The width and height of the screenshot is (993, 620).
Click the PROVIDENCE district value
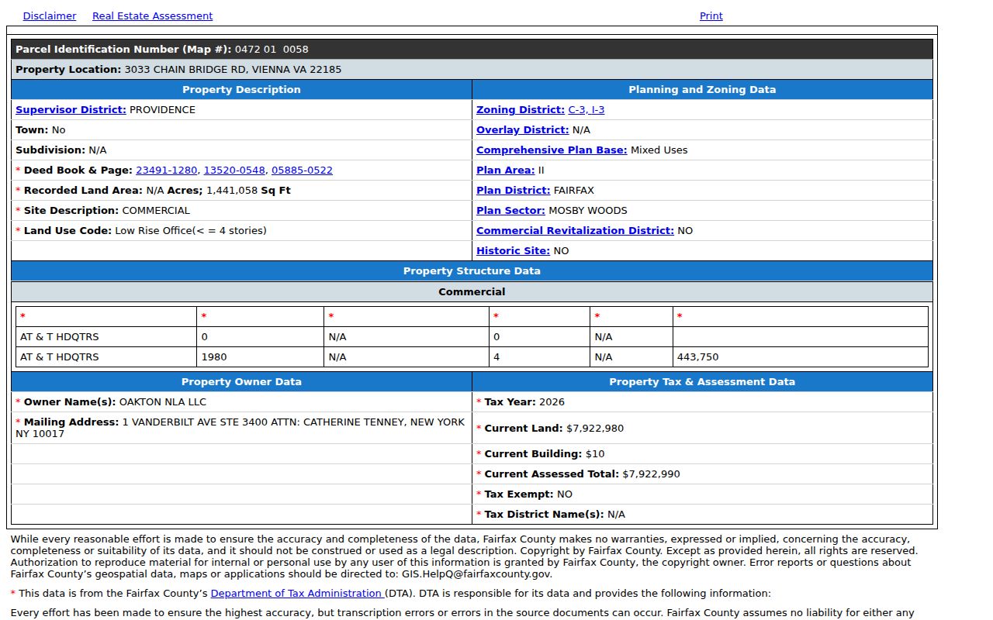point(162,109)
